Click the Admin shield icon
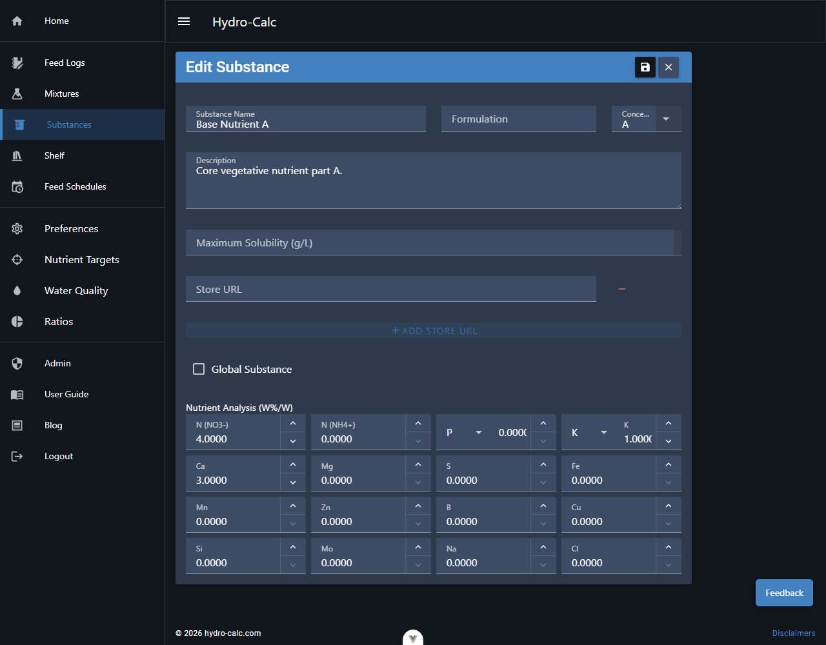 coord(17,363)
